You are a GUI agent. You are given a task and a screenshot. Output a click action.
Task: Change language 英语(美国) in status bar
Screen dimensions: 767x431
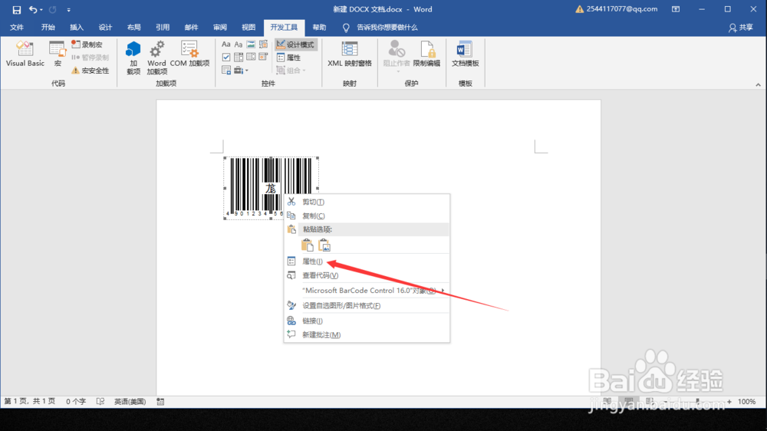(130, 402)
